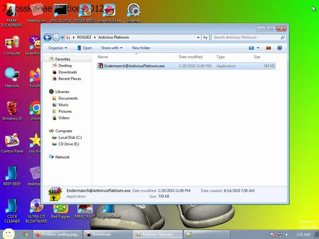319x239 pixels.
Task: Open the volume speaker tray icon
Action: [287, 235]
